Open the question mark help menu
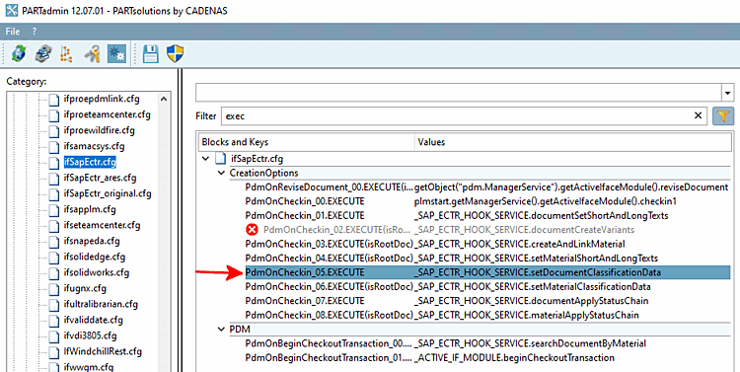740x372 pixels. 34,32
